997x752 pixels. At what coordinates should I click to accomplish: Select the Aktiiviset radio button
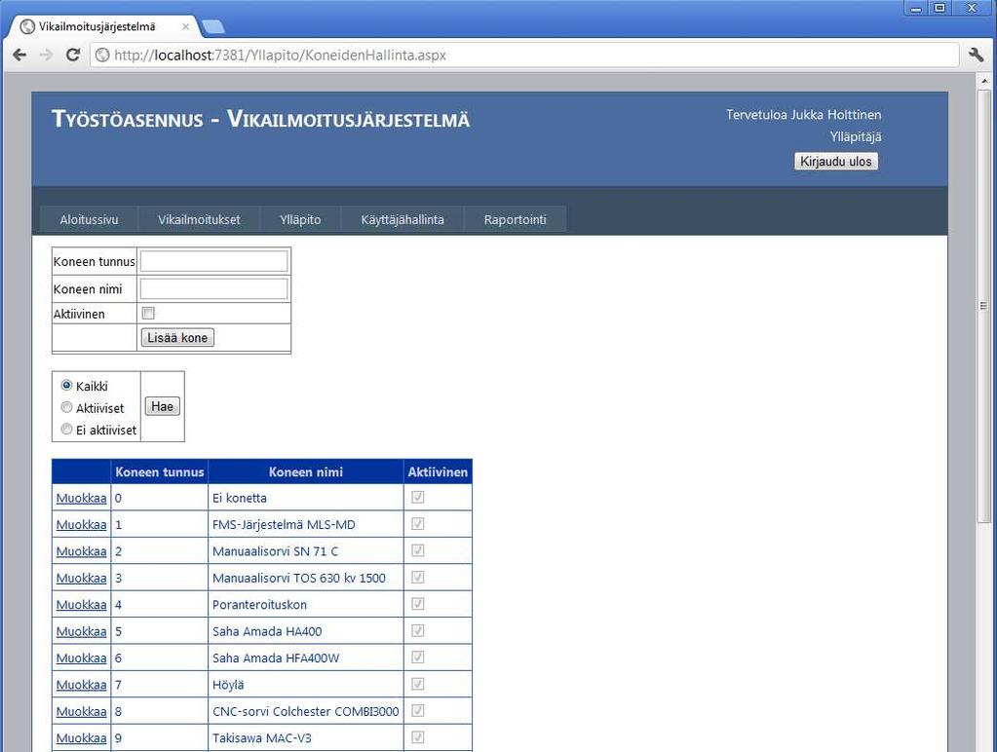(x=66, y=407)
